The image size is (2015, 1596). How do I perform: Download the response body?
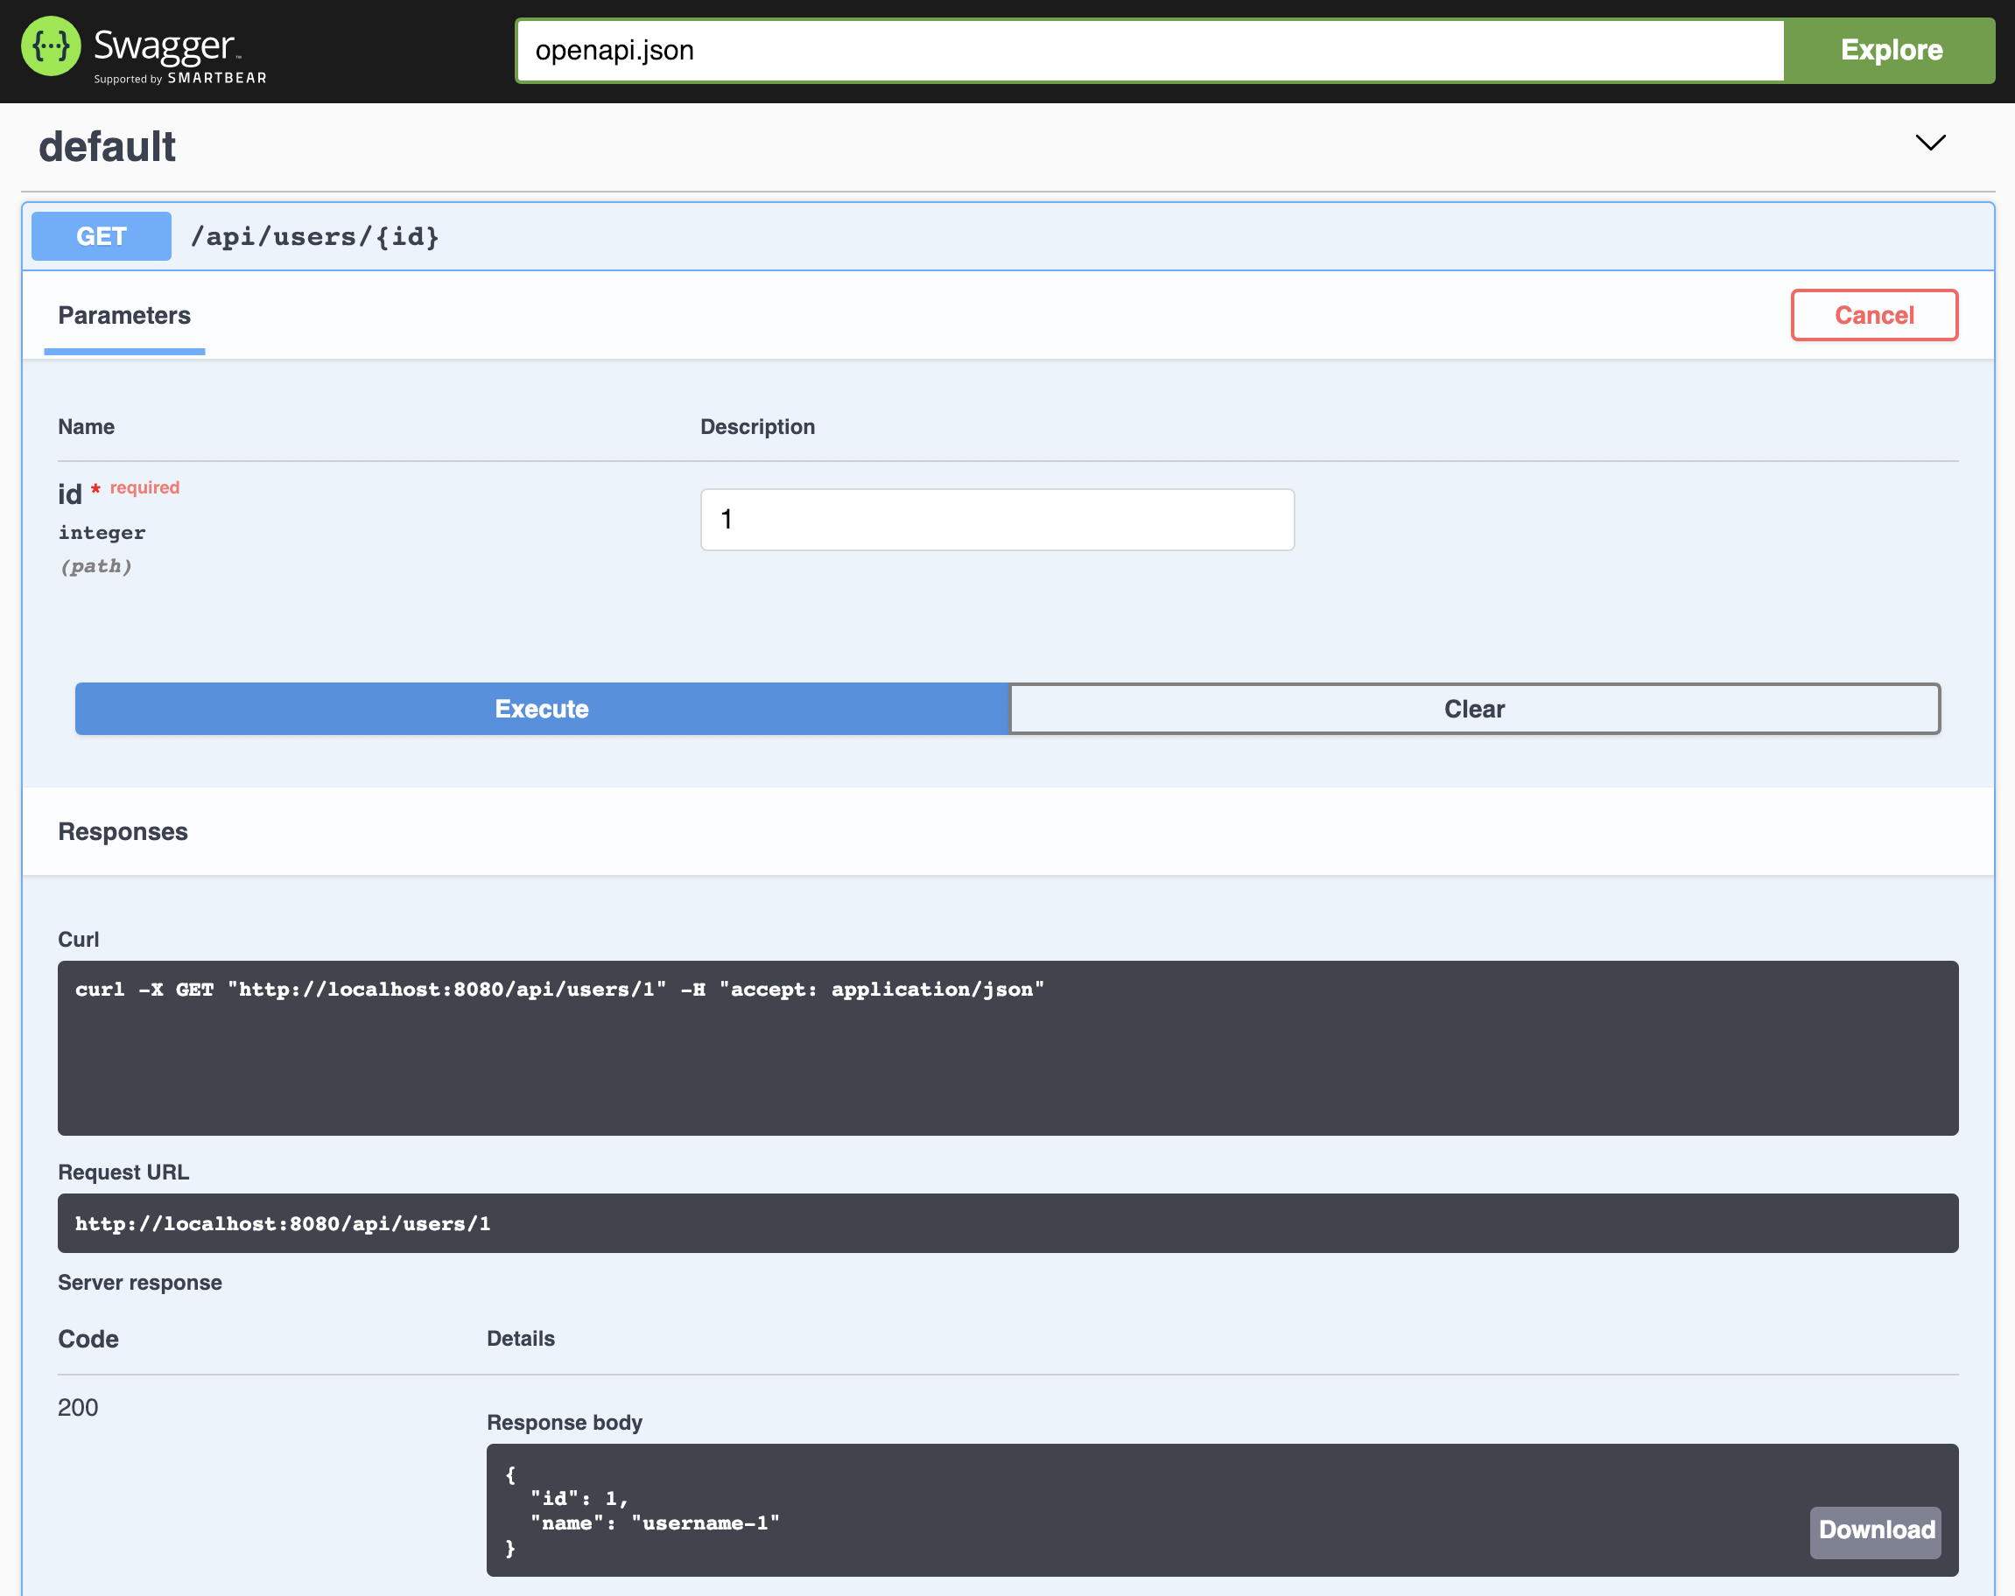coord(1875,1530)
